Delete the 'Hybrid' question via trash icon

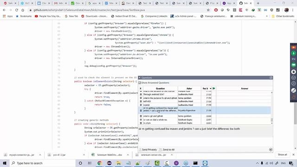click(141, 105)
